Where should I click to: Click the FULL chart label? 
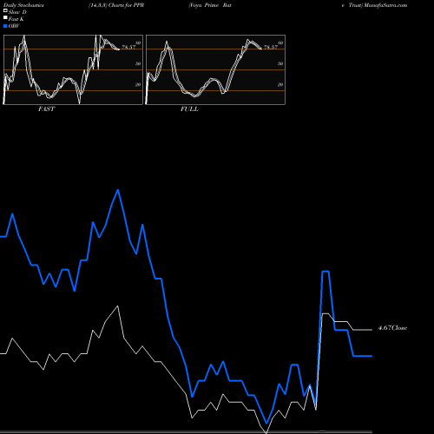tap(189, 109)
